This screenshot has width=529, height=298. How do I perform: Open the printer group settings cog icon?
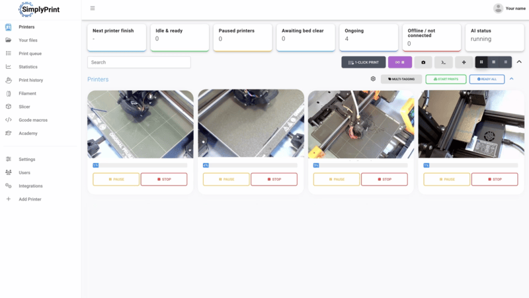tap(373, 79)
